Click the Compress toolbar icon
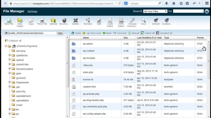 [167, 22]
